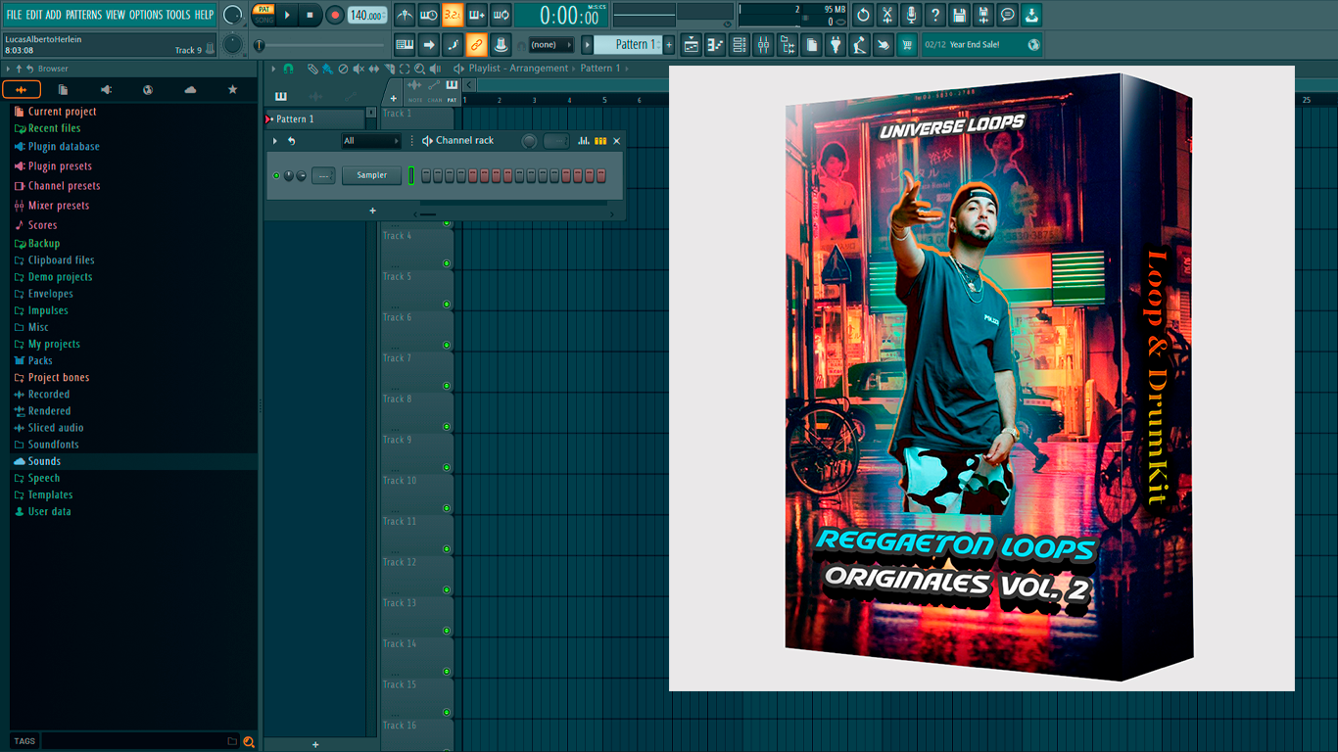Open the channel rack window button

point(740,45)
